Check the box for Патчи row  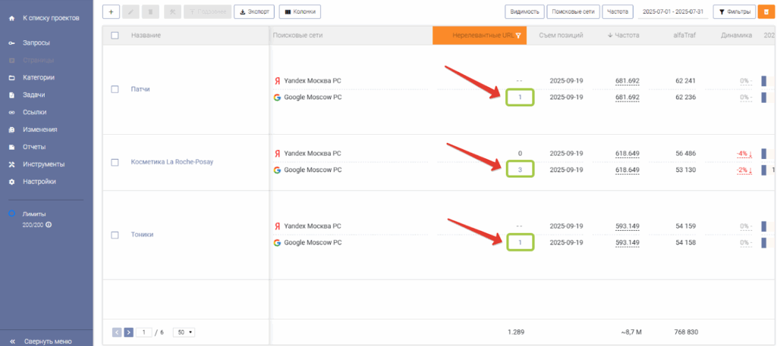[115, 89]
